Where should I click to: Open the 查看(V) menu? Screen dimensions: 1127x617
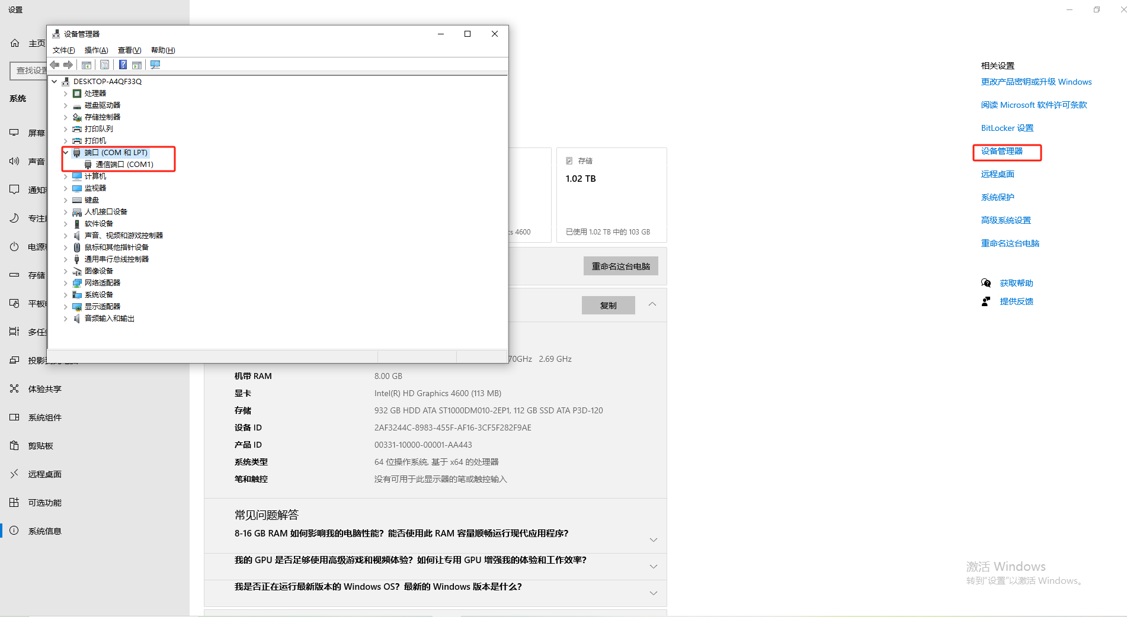click(129, 50)
